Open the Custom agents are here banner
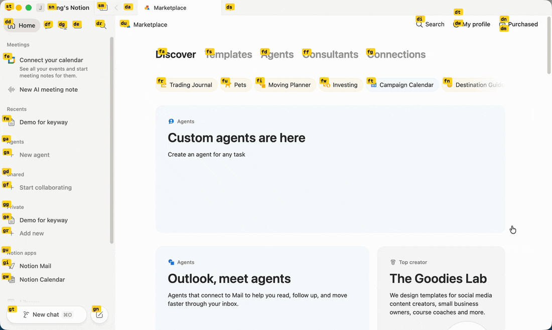The image size is (552, 330). [x=330, y=169]
